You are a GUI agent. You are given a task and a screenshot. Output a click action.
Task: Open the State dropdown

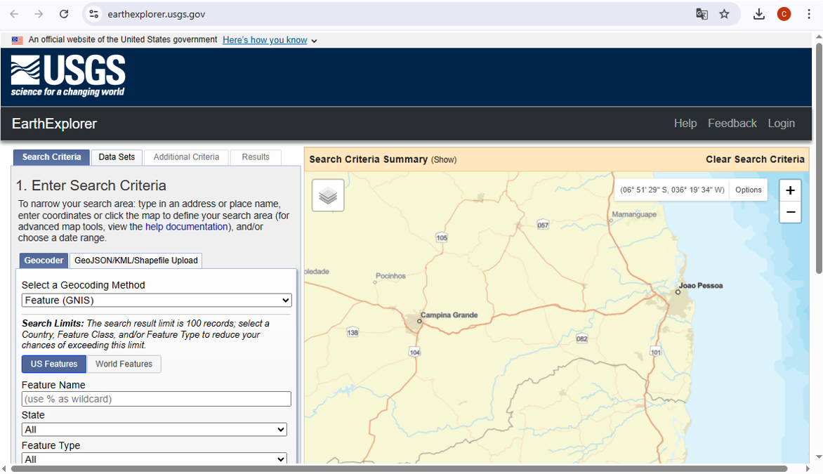tap(154, 430)
